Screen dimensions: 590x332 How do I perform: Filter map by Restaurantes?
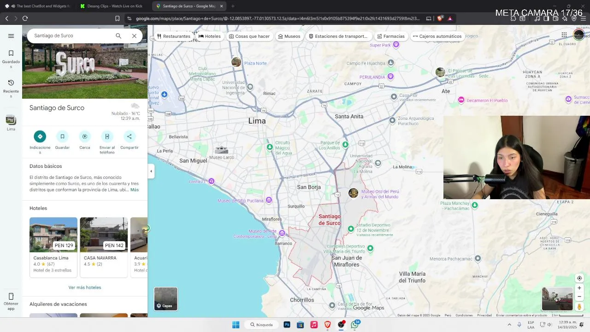[x=174, y=36]
